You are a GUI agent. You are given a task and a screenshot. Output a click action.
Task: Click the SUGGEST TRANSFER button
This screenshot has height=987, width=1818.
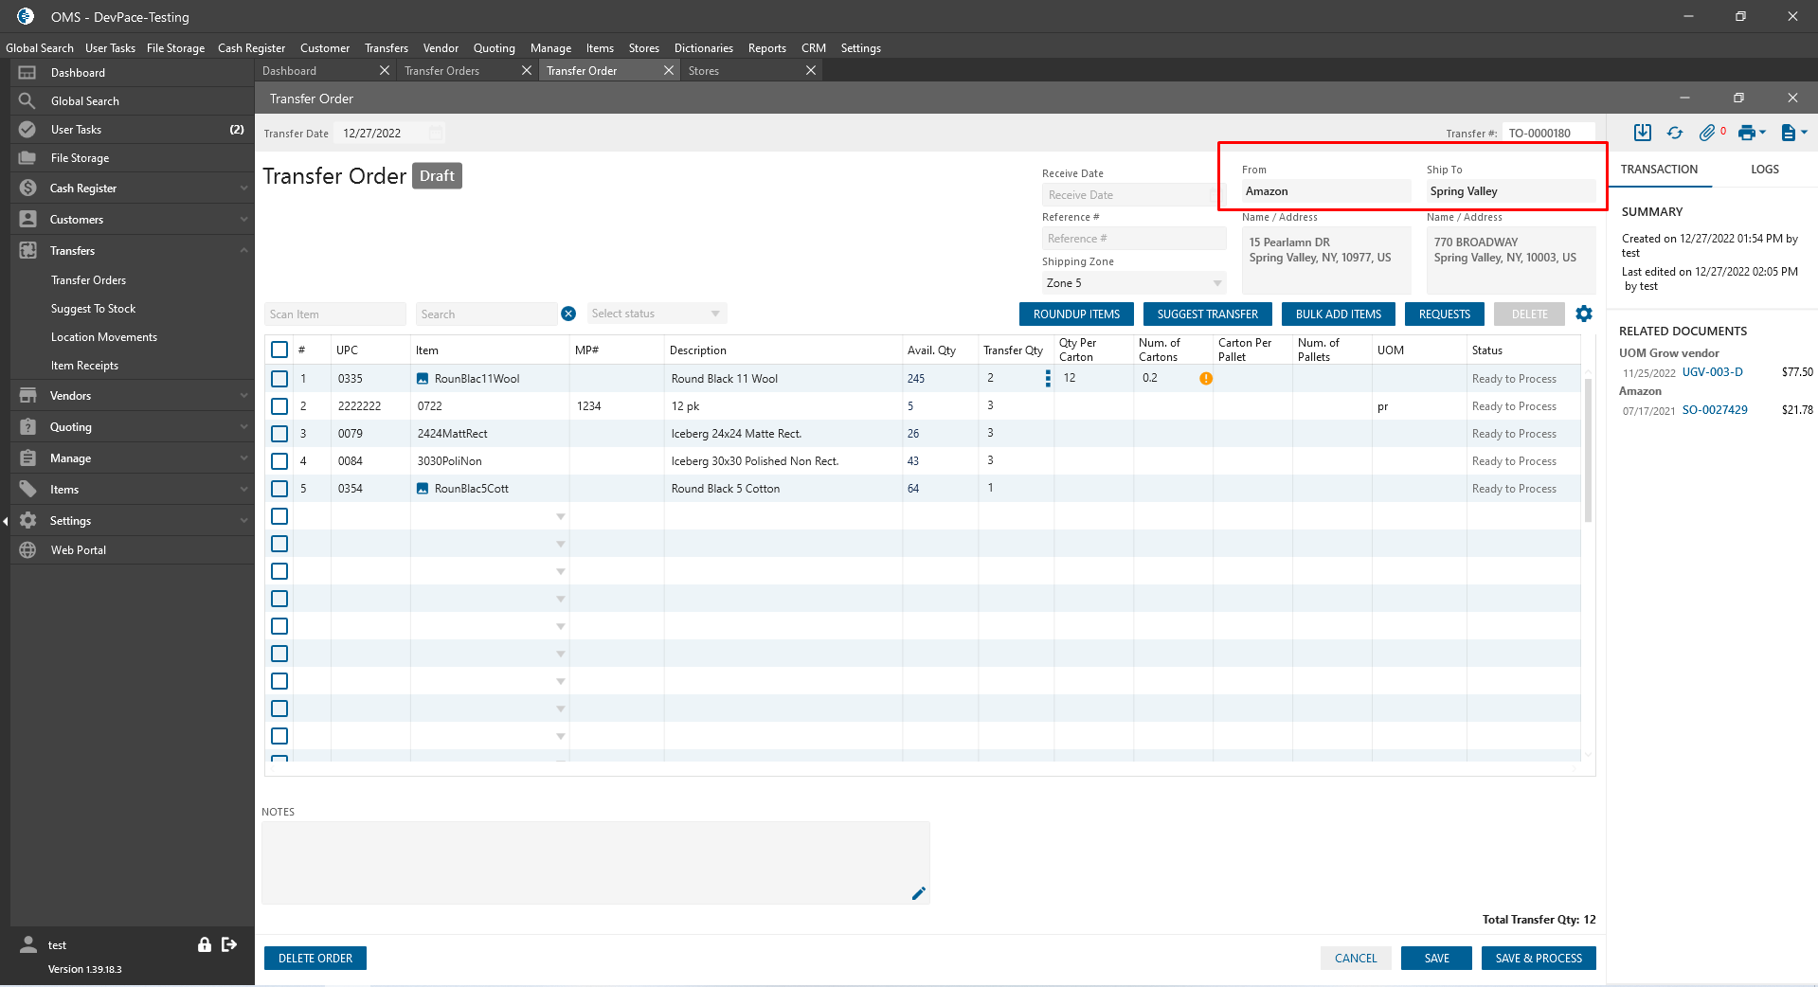coord(1207,314)
